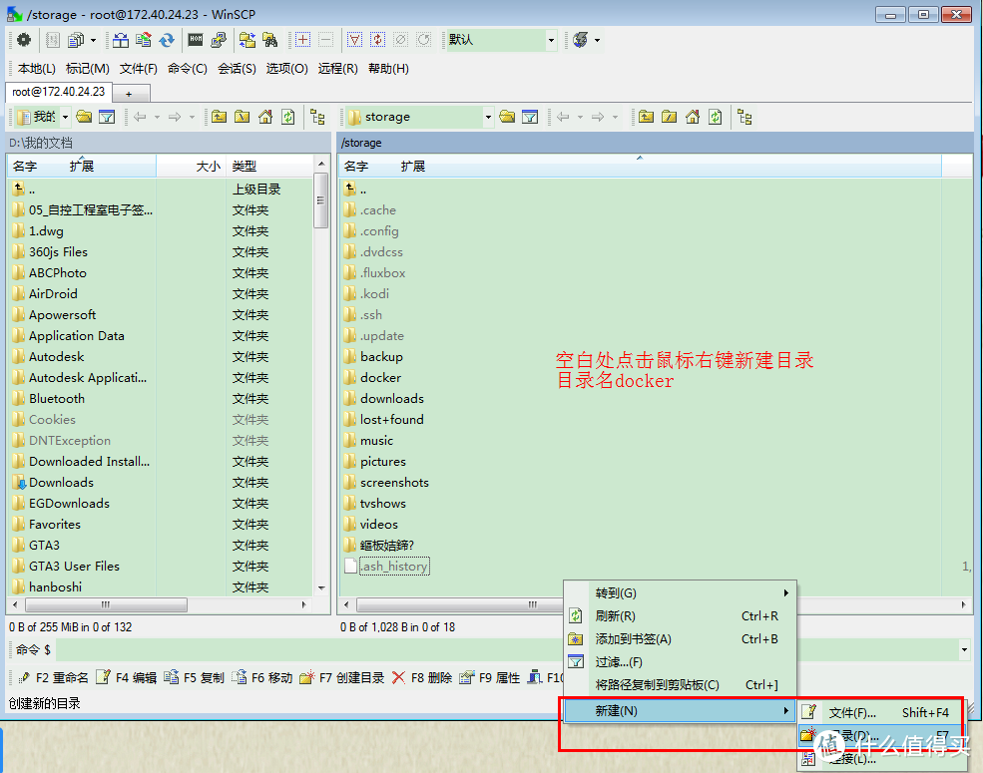Refresh the remote panel icon

pyautogui.click(x=716, y=117)
